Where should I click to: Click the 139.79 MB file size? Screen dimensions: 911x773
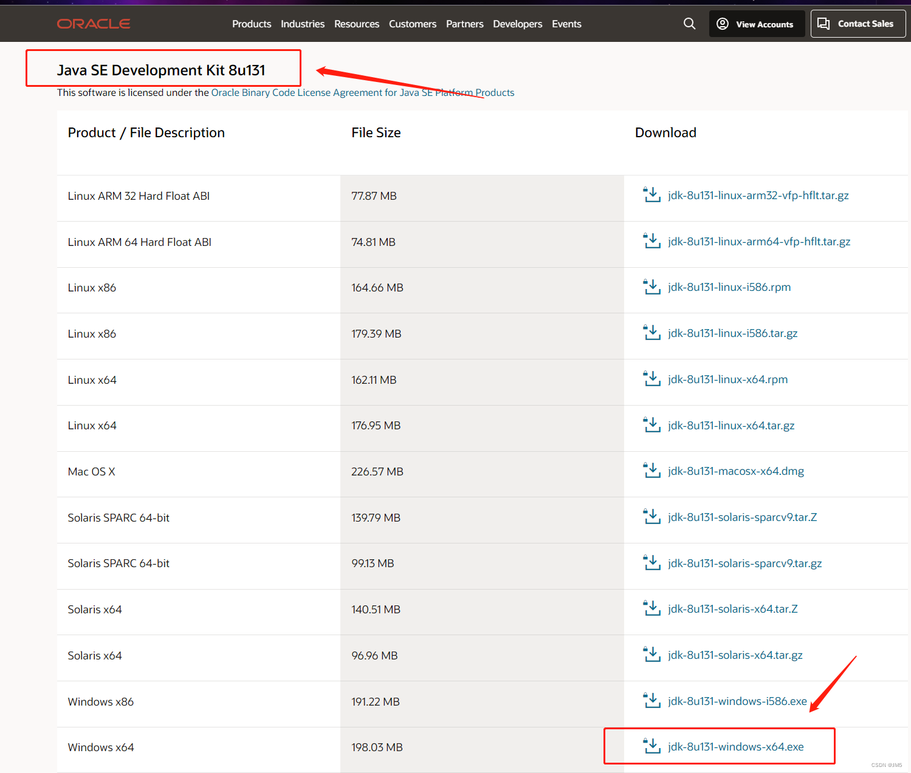[376, 518]
